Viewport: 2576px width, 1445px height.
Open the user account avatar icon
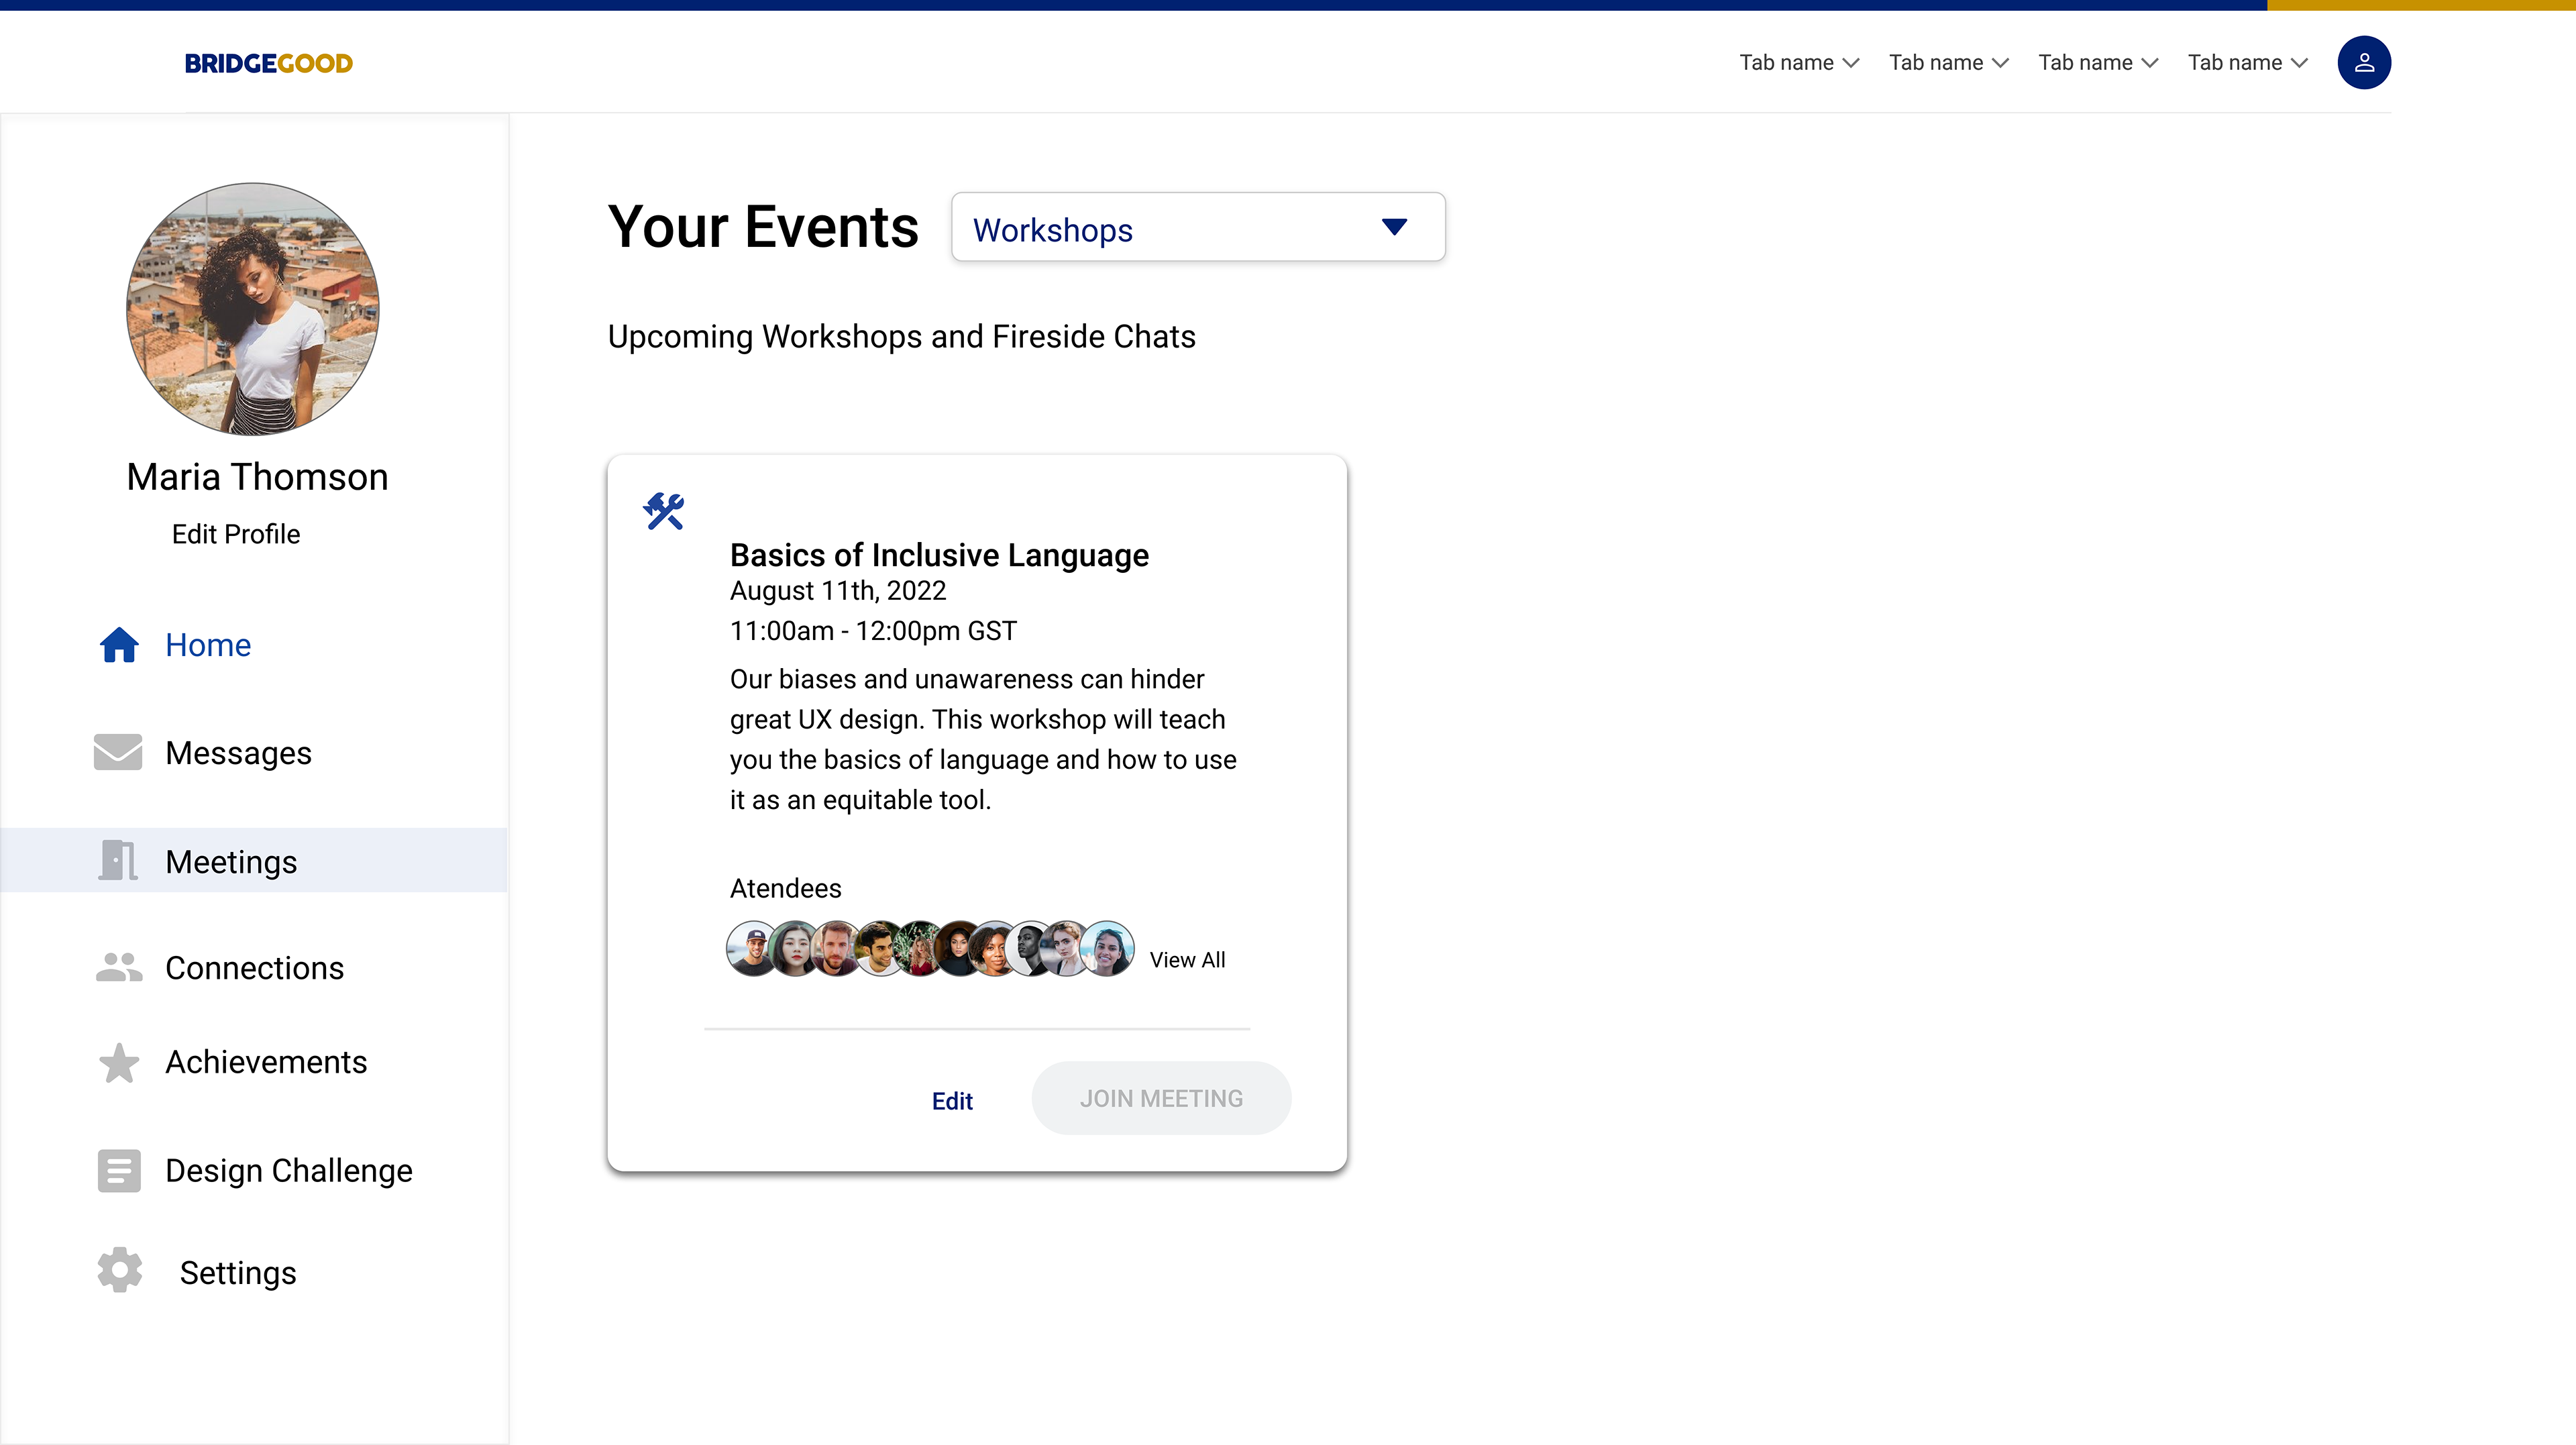click(2363, 63)
